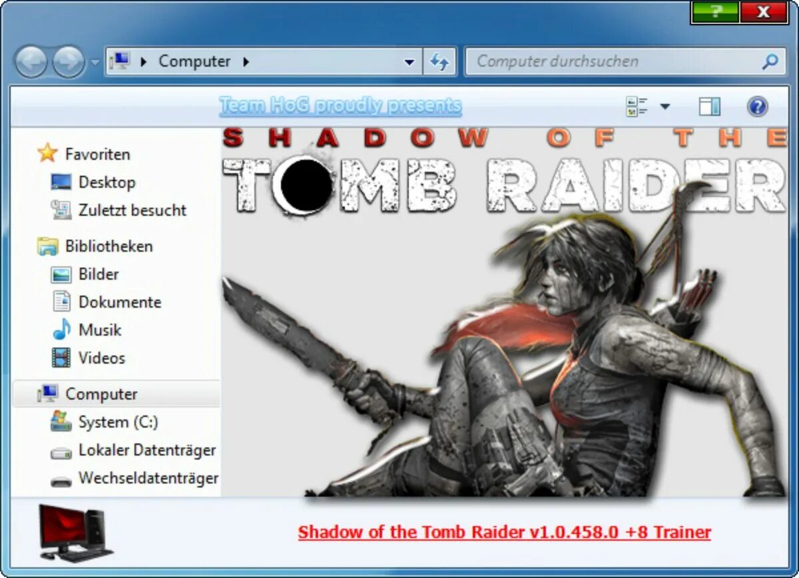Change view with the view icon
This screenshot has width=799, height=578.
tap(637, 107)
